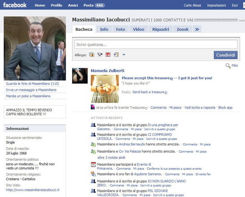
Task: Switch to the Bacheca tab
Action: (x=84, y=29)
